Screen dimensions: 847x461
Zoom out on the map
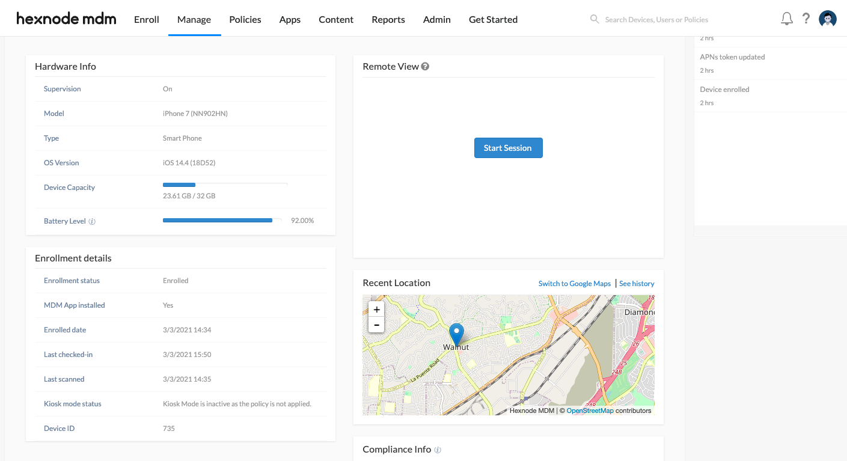point(376,325)
